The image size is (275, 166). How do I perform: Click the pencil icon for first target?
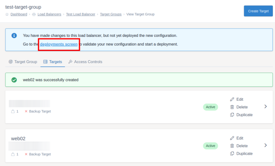(x=232, y=99)
